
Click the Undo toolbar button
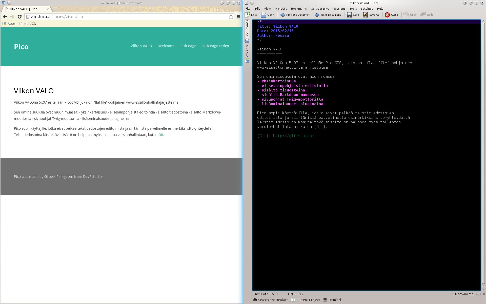point(410,15)
